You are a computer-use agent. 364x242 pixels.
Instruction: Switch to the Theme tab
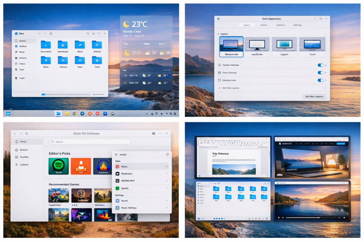coord(263,25)
